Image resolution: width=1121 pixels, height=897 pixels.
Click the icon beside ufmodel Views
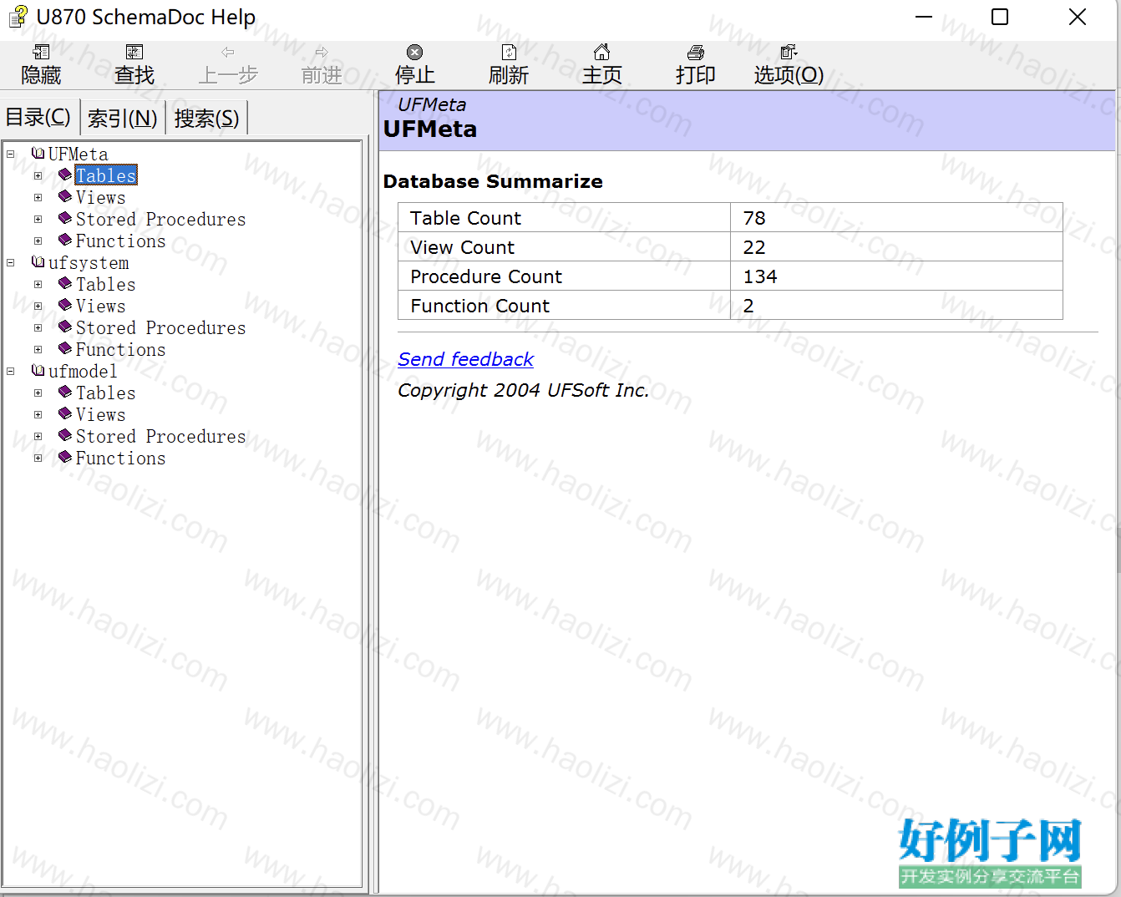pos(65,414)
